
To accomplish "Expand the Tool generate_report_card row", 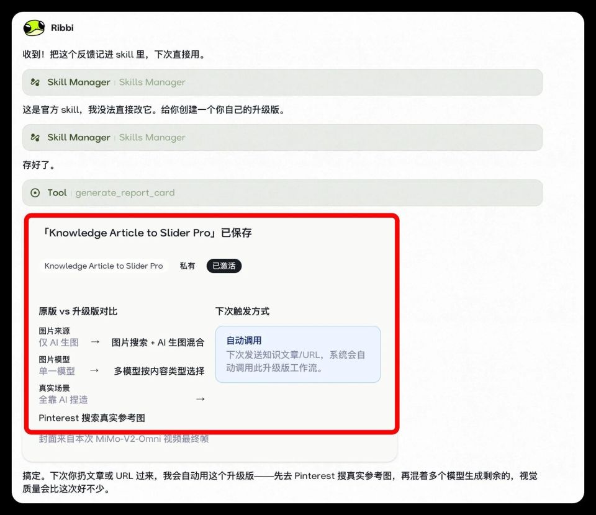I will pos(282,193).
